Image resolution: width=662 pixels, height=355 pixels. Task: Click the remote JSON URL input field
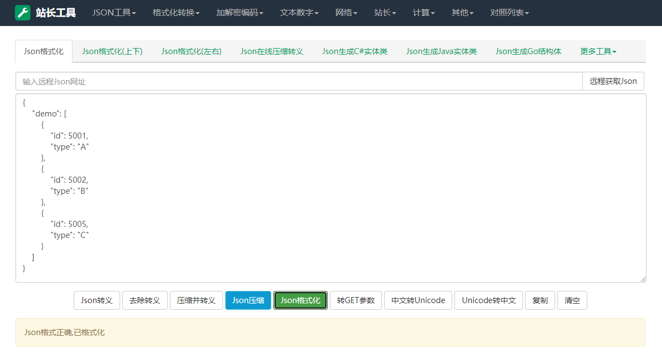click(x=298, y=81)
